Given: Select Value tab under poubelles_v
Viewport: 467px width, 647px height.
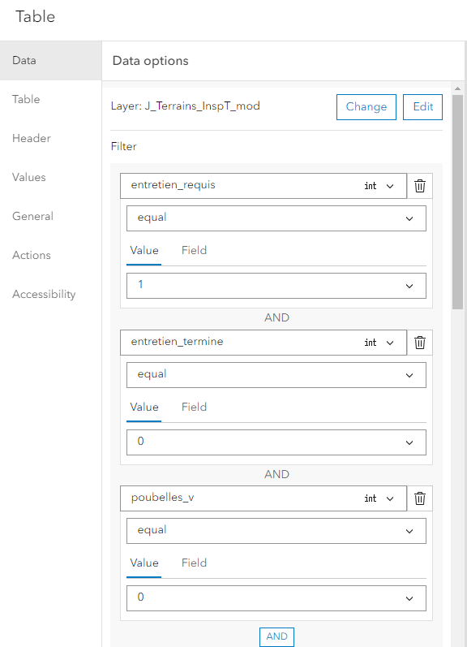Looking at the screenshot, I should point(144,563).
